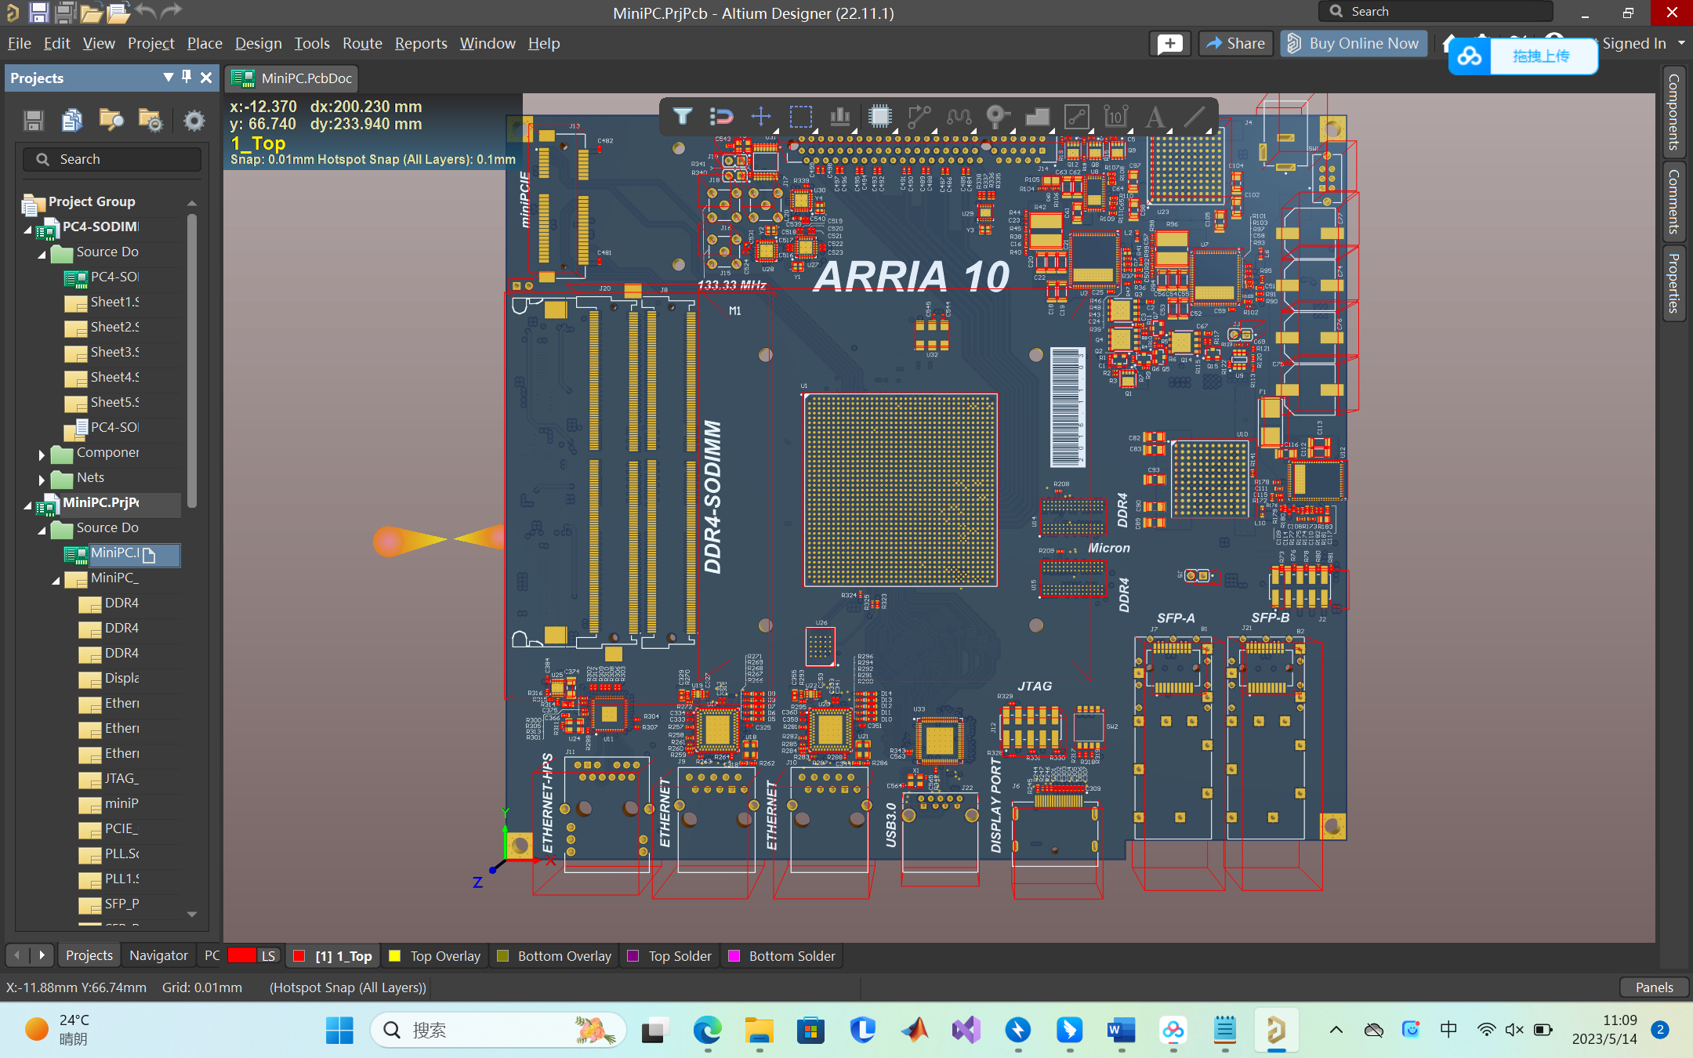Click Projects panel Compile documents icon
Screen dimensions: 1693x1058
72,120
